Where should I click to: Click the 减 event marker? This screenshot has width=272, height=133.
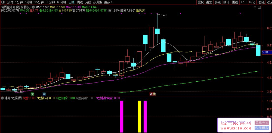pyautogui.click(x=32, y=94)
